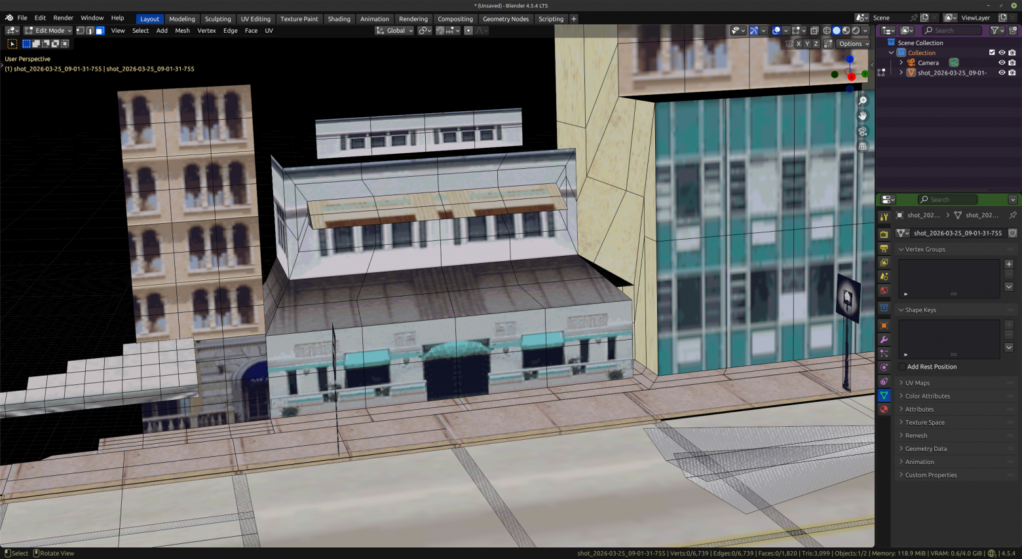Open the Edit Mode dropdown
Screen dimensions: 1022x559
point(48,31)
